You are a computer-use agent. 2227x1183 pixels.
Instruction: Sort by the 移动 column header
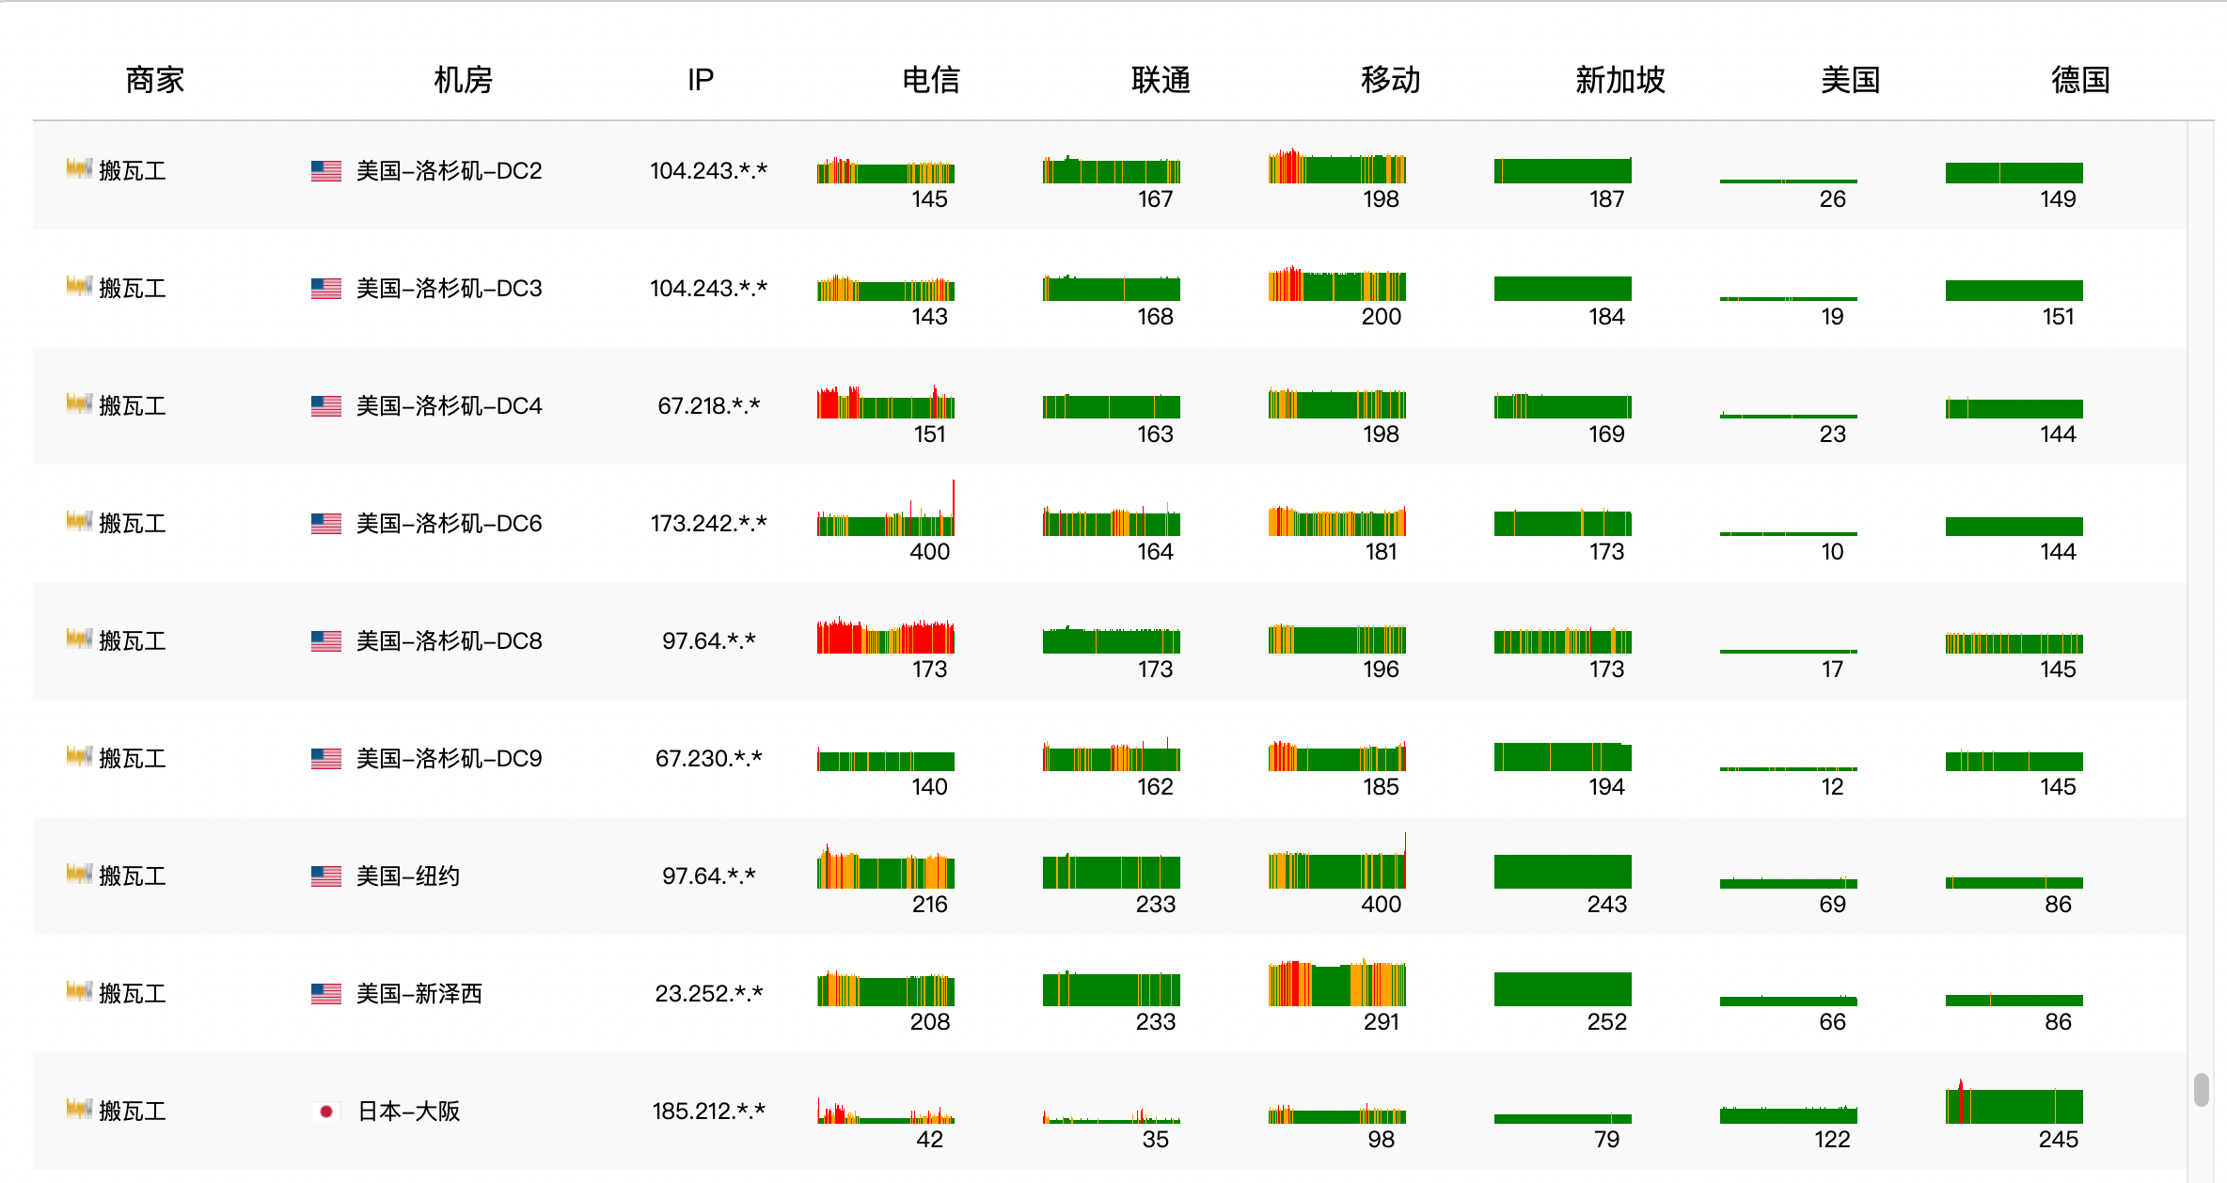pyautogui.click(x=1391, y=80)
